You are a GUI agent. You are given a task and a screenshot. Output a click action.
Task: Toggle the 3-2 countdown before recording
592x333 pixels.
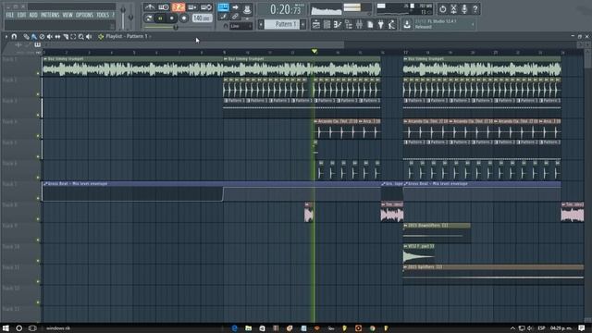(x=178, y=7)
